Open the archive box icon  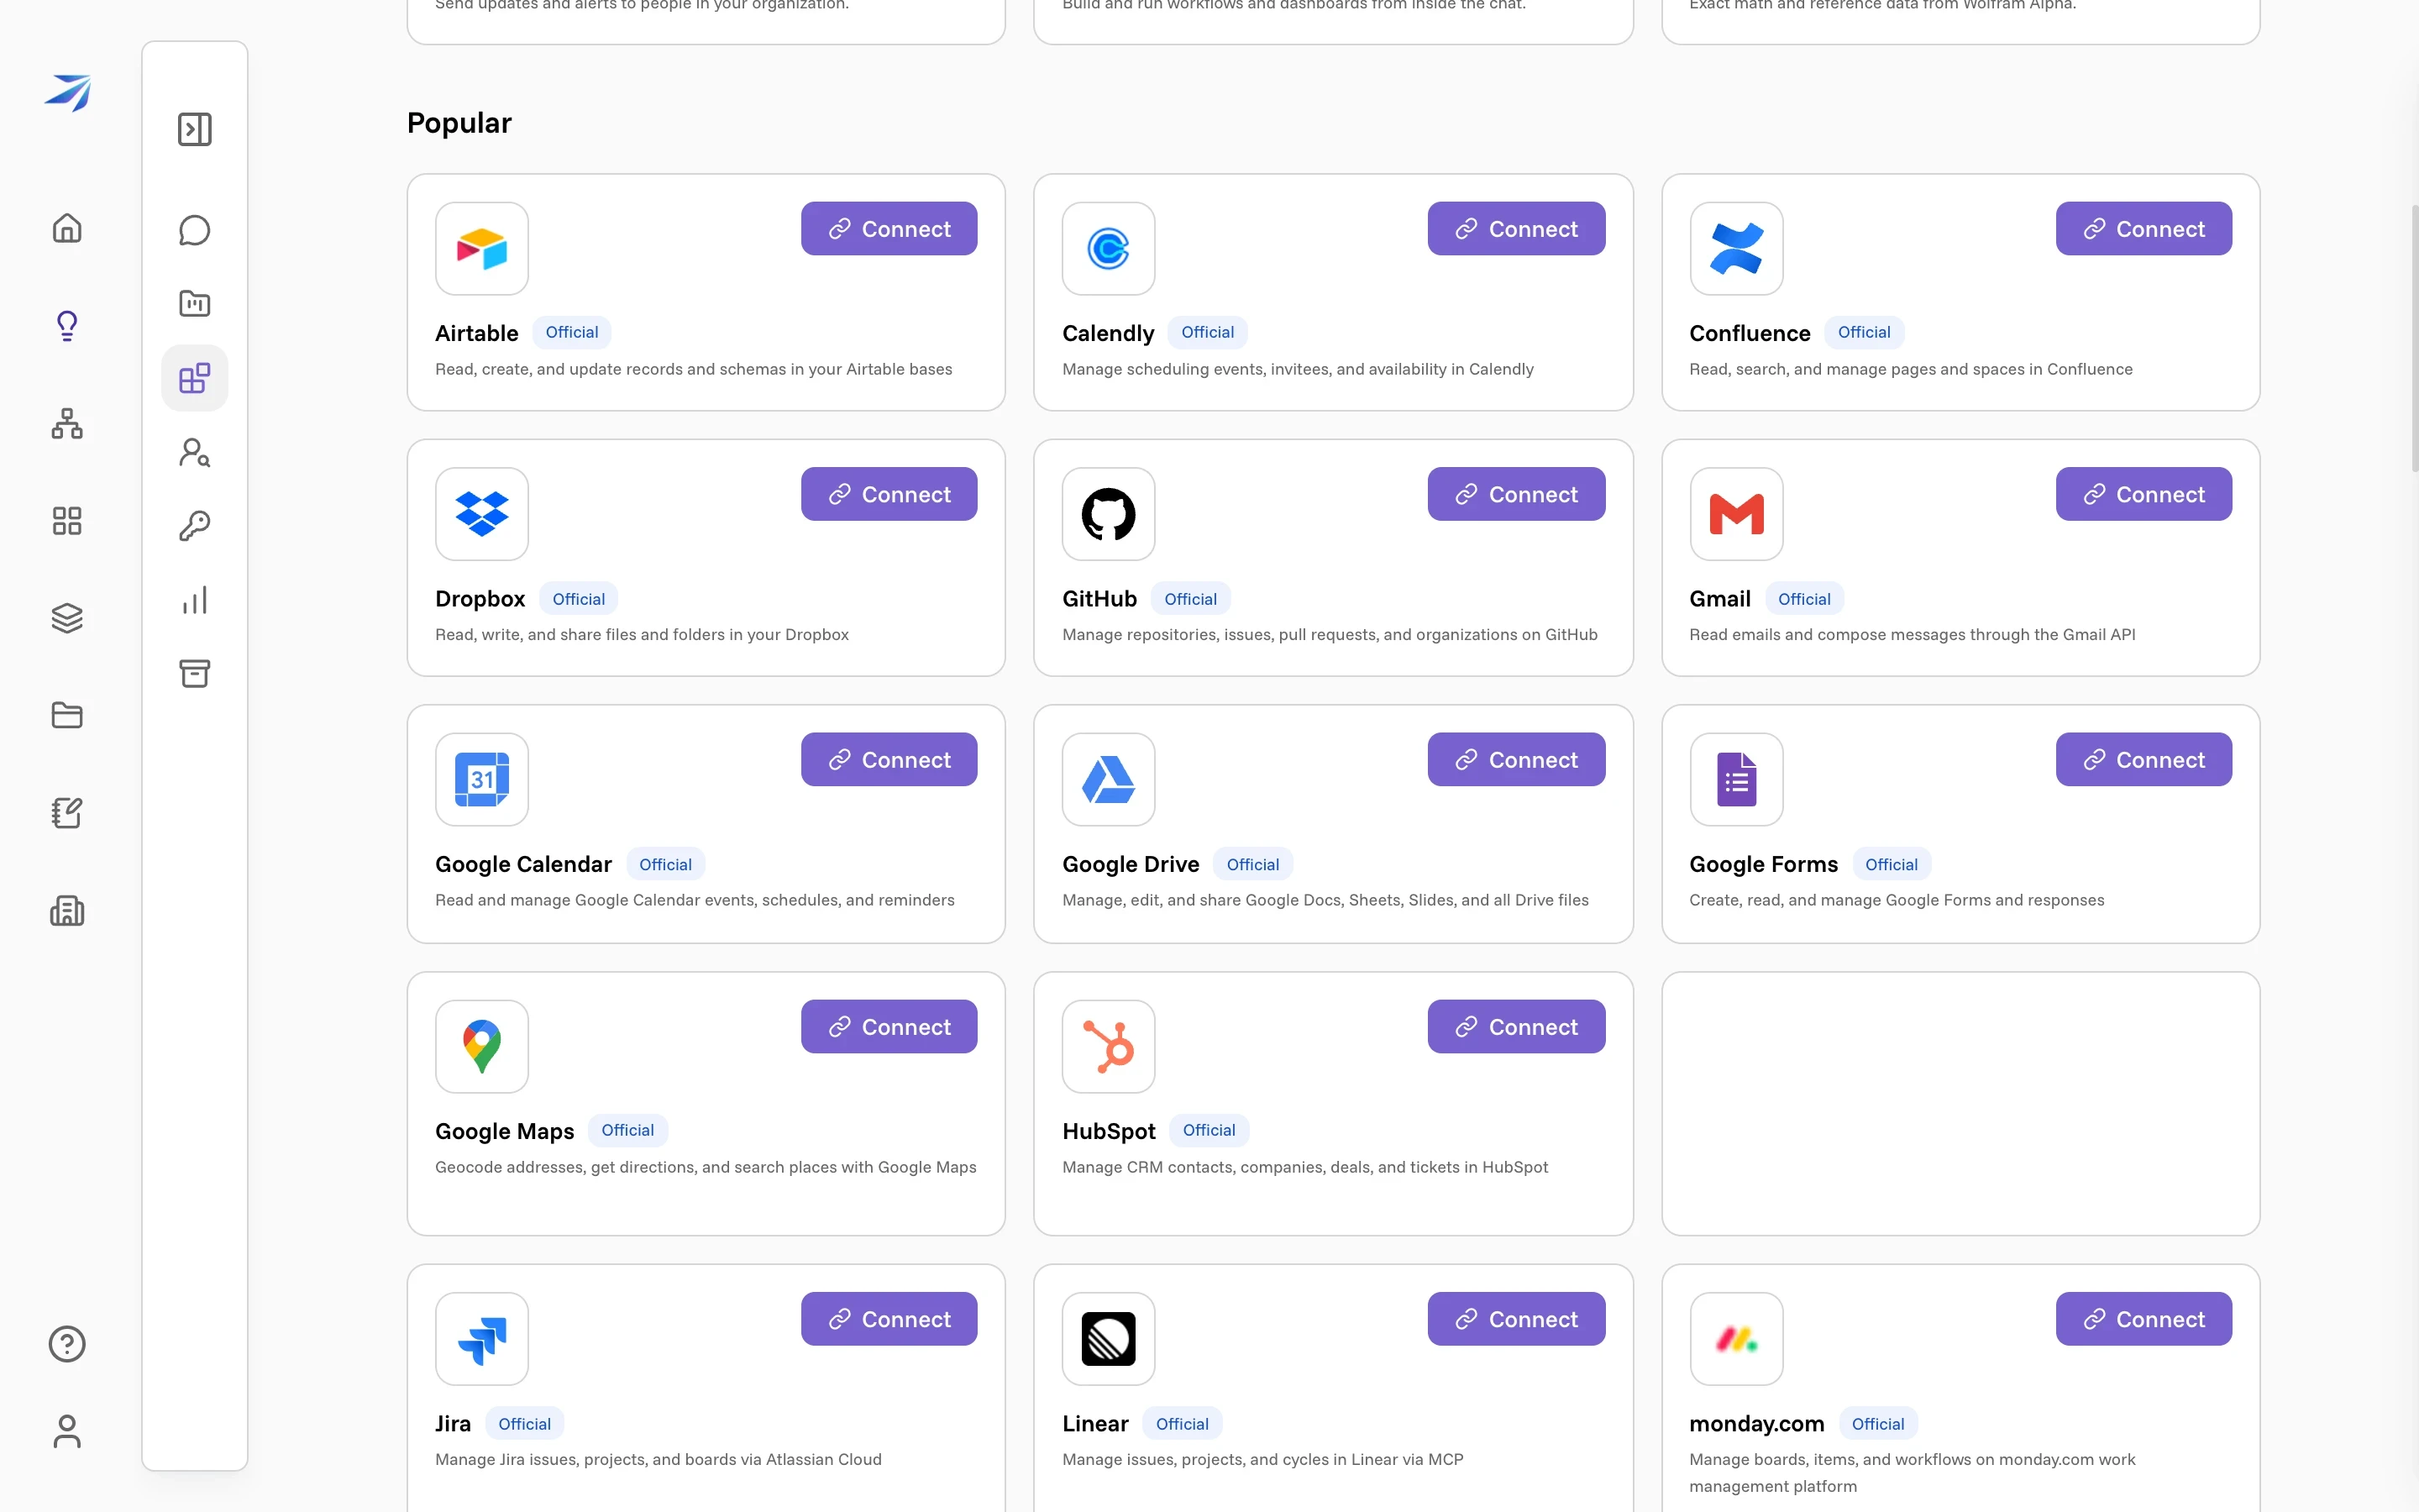tap(195, 673)
